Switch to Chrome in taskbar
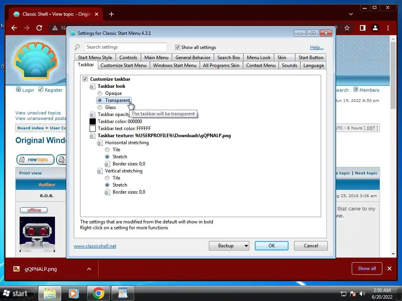Image resolution: width=402 pixels, height=301 pixels. (x=99, y=293)
